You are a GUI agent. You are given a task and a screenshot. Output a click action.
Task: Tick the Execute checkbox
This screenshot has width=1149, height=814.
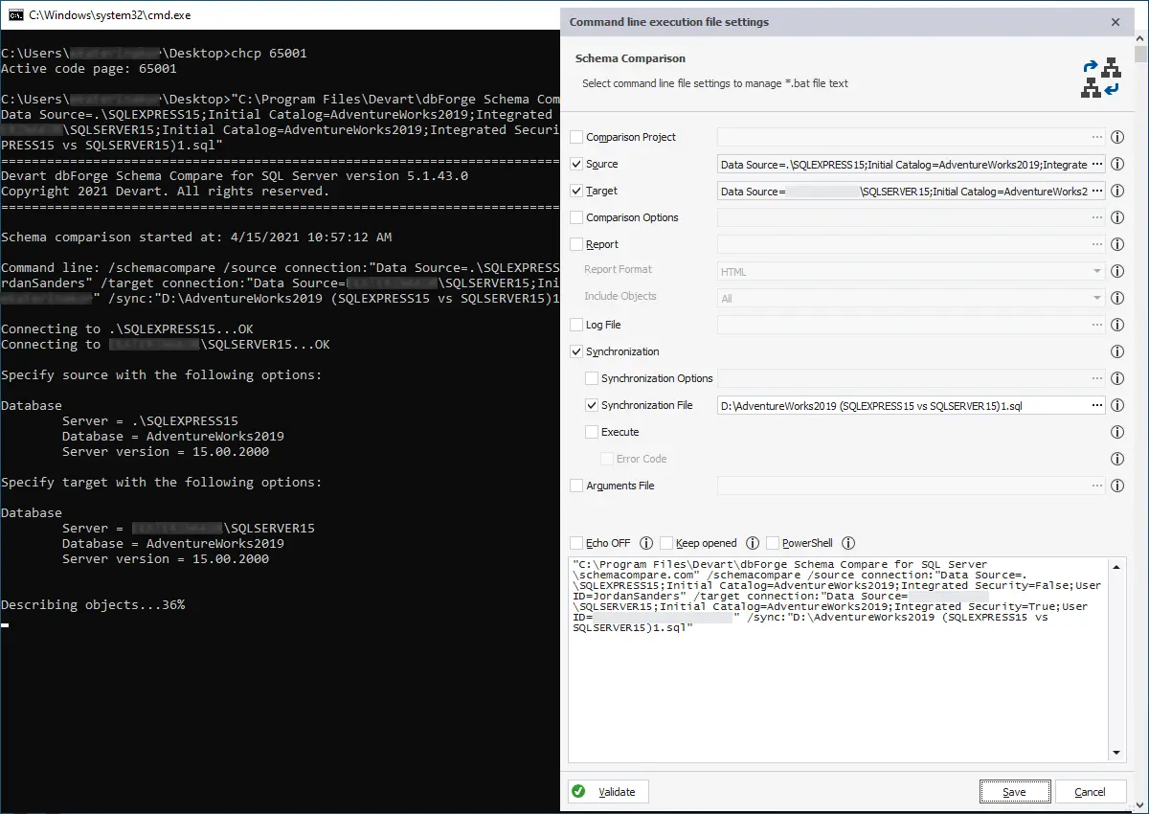coord(592,432)
